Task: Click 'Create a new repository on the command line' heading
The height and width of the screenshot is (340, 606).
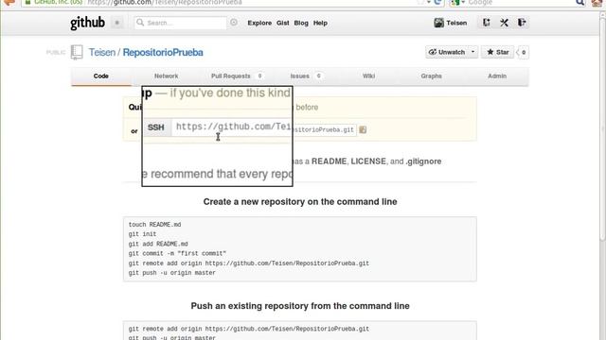Action: 300,201
